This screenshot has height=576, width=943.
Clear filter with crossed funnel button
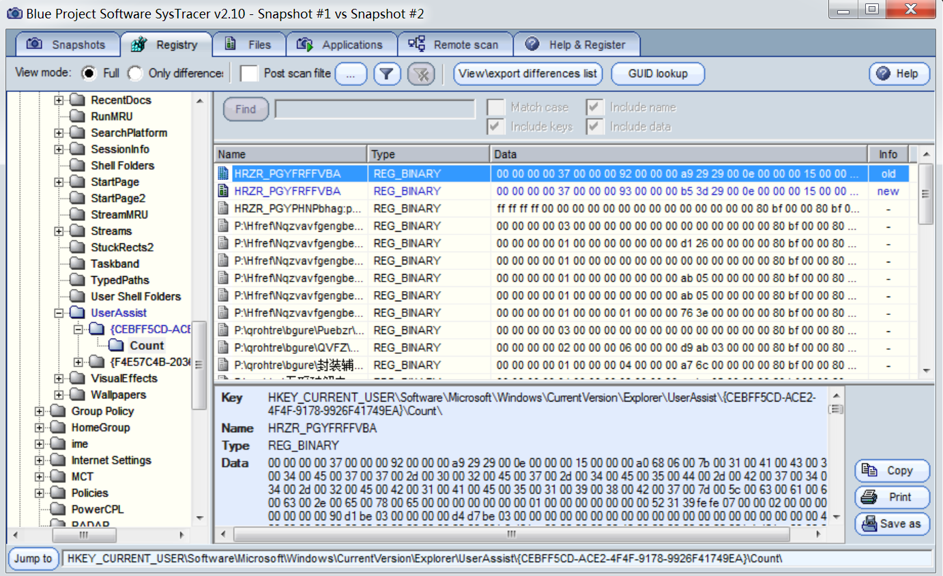tap(422, 74)
